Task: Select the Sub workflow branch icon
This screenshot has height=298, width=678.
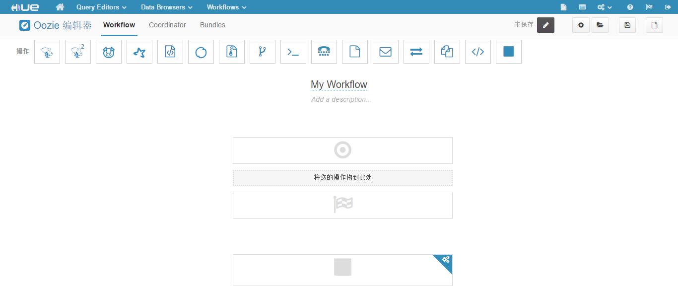Action: click(x=263, y=52)
